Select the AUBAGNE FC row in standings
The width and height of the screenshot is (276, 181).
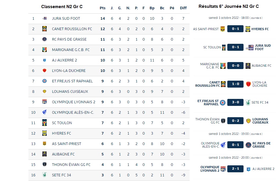[x=109, y=154]
